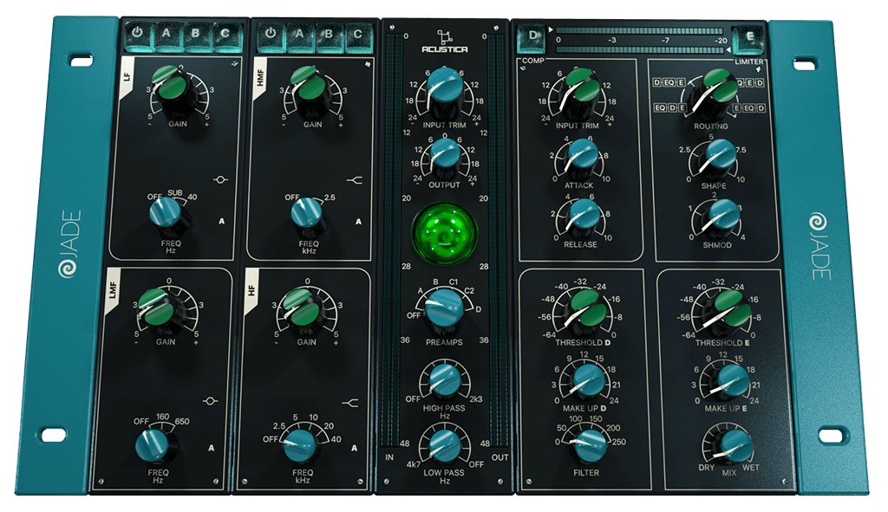Click the HMF shelf shape icon

click(x=355, y=180)
